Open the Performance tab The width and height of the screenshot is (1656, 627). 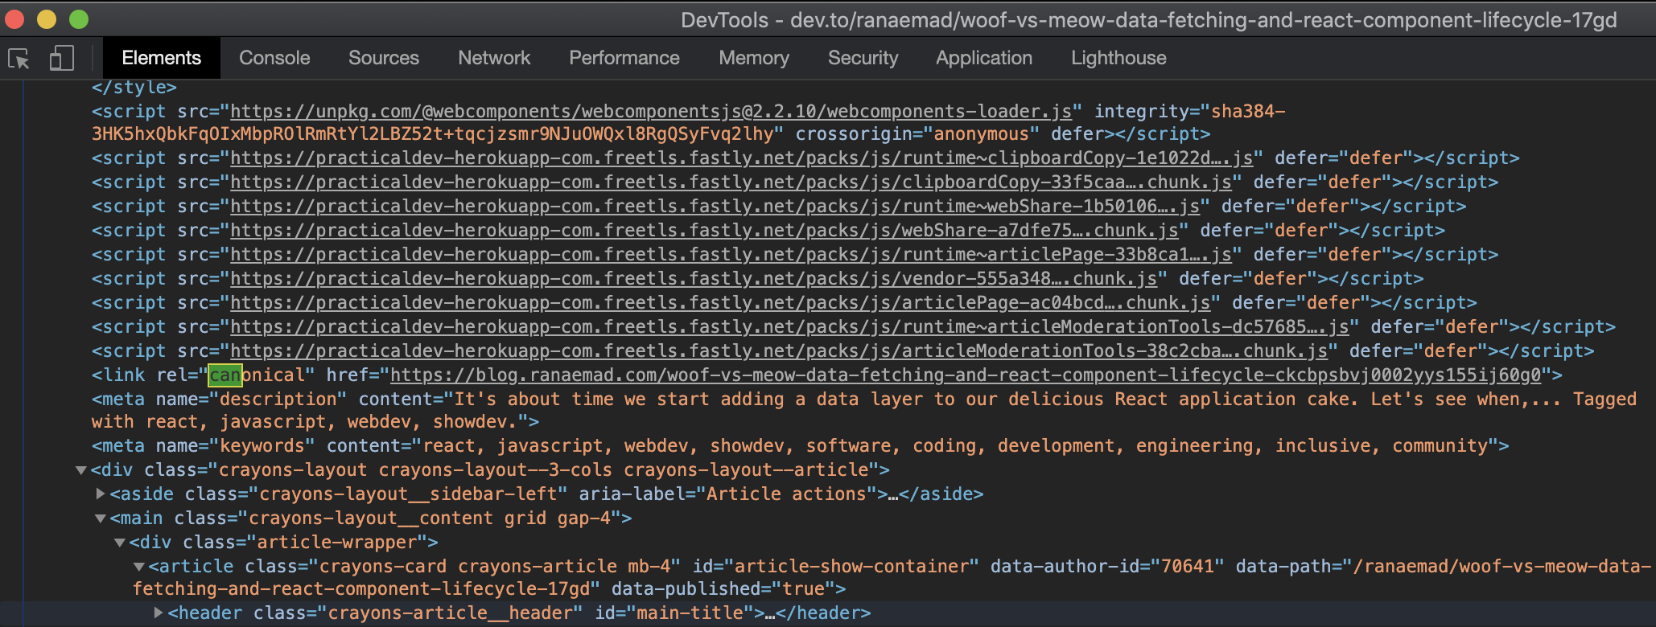coord(624,58)
